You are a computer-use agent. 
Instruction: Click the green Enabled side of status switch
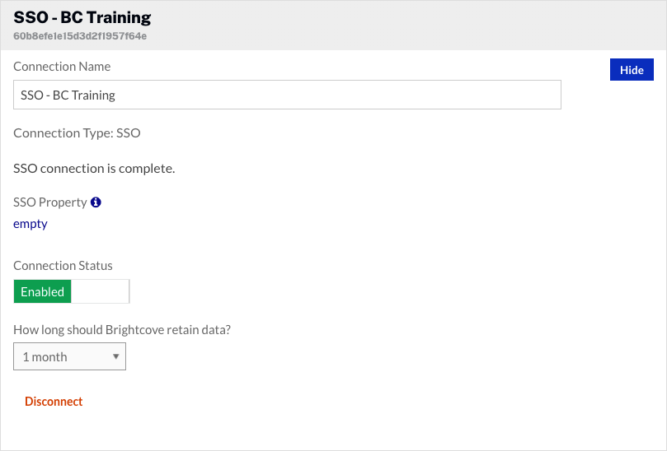coord(43,291)
